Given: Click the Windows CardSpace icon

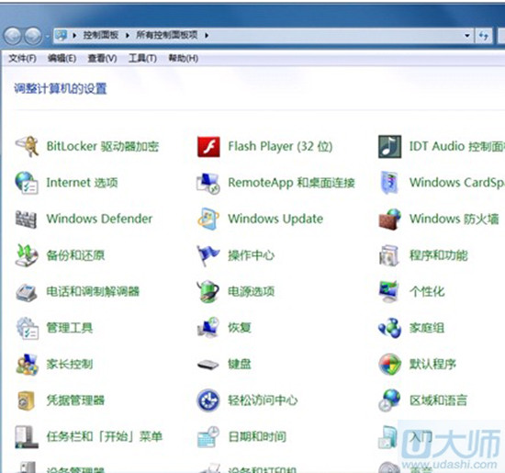Looking at the screenshot, I should (x=389, y=183).
